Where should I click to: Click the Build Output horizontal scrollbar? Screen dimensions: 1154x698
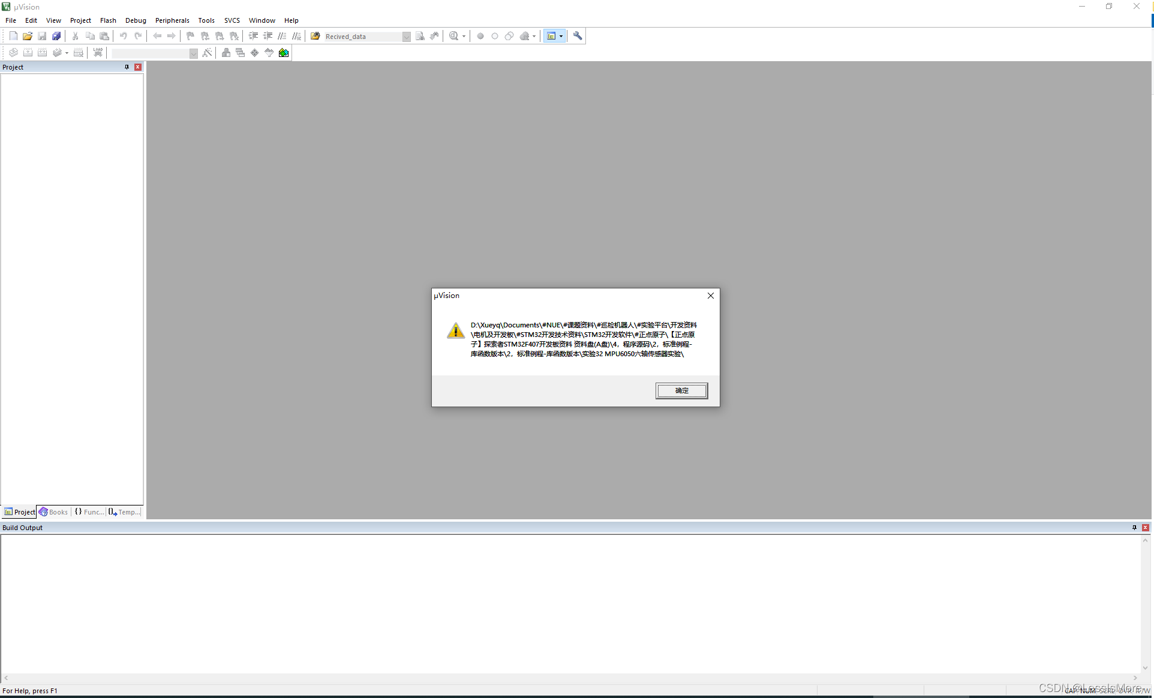click(x=570, y=678)
